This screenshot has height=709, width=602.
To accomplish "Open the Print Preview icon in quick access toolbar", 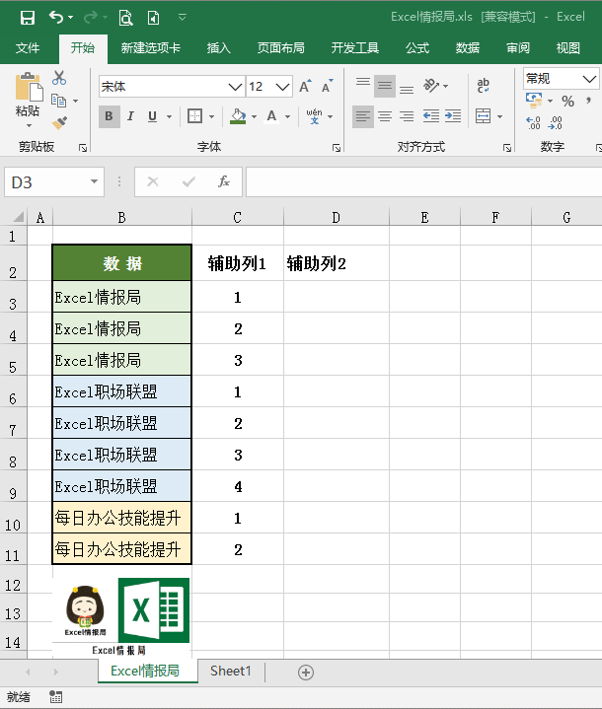I will [125, 18].
